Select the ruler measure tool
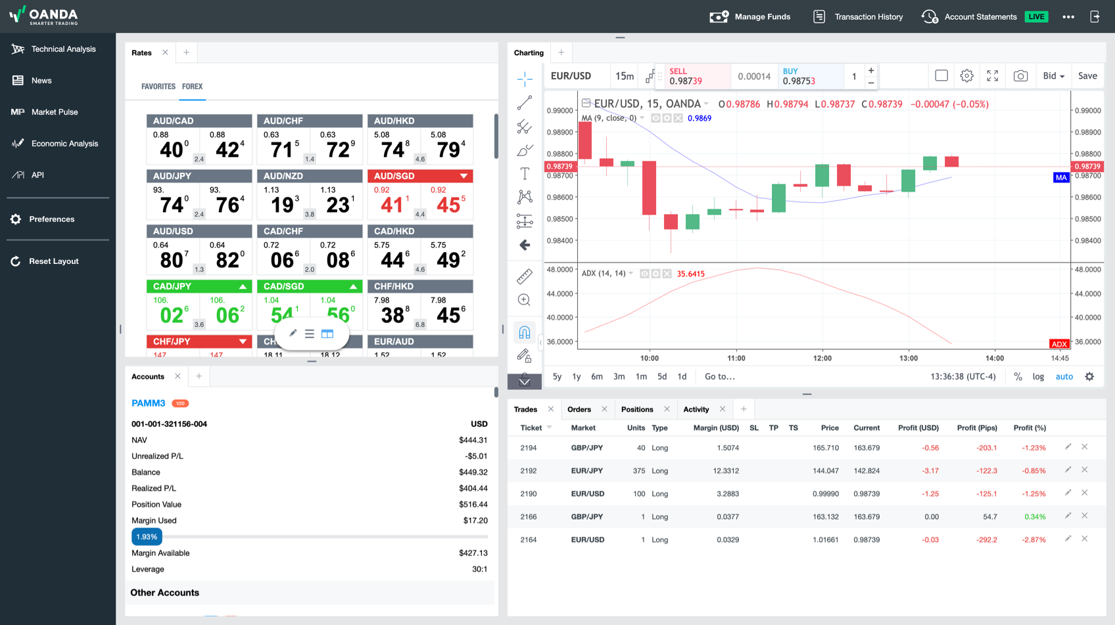 coord(525,276)
